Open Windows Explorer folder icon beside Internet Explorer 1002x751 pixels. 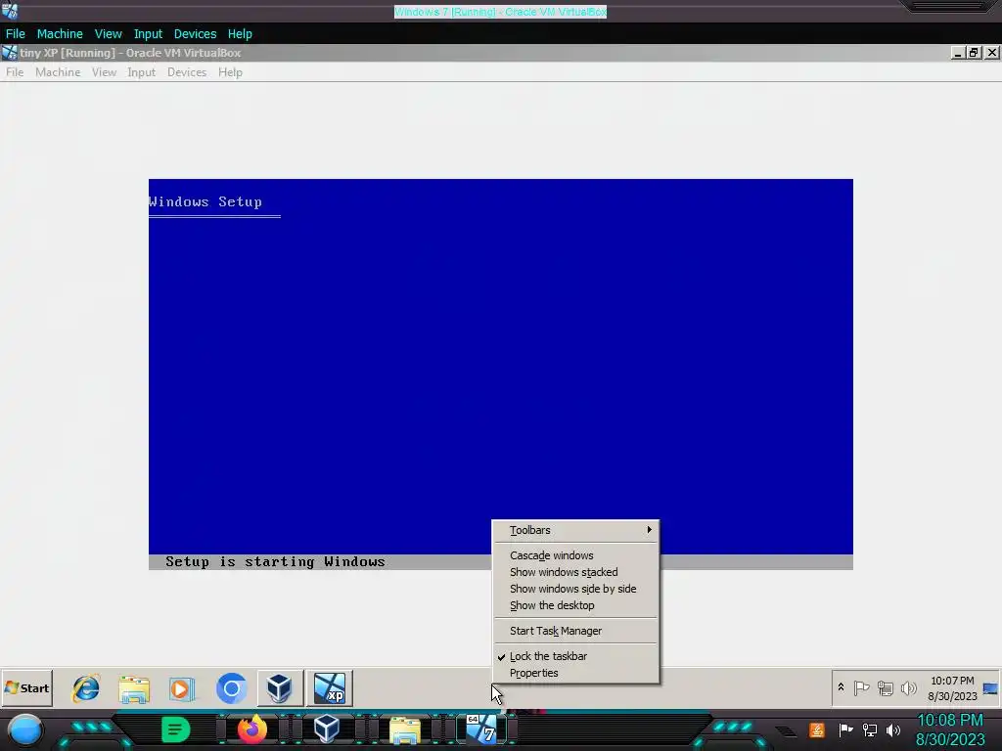[x=134, y=689]
